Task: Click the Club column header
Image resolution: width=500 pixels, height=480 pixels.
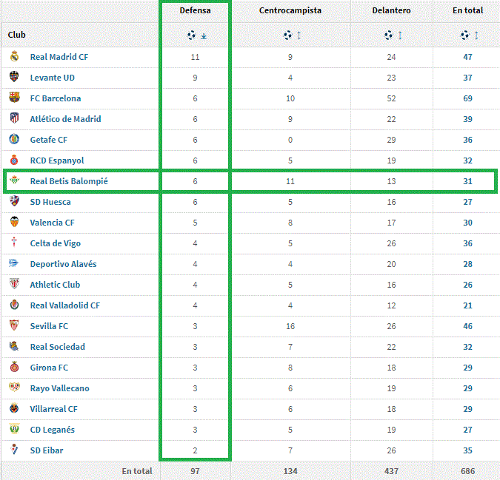Action: click(17, 35)
